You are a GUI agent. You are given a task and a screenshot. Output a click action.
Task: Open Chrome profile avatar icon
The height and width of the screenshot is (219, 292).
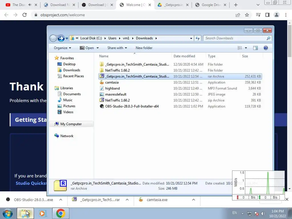pyautogui.click(x=277, y=15)
